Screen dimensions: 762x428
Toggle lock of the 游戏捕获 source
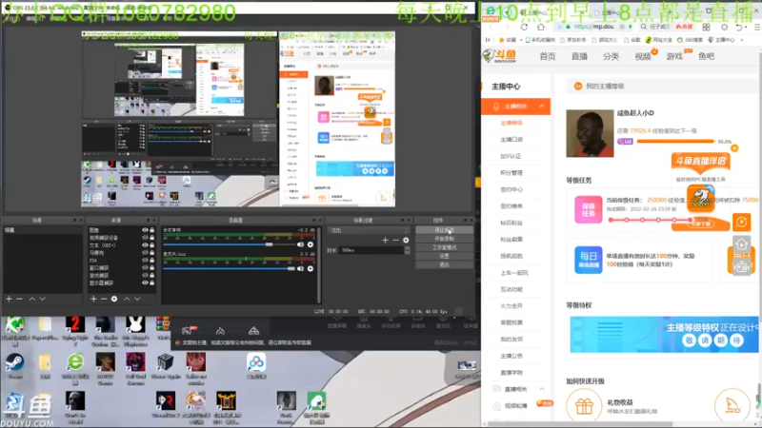(152, 275)
